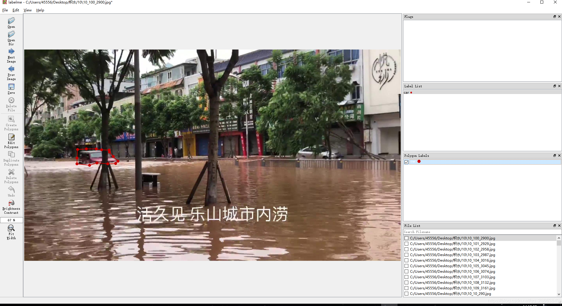Open the View menu
This screenshot has height=306, width=562.
pyautogui.click(x=28, y=10)
